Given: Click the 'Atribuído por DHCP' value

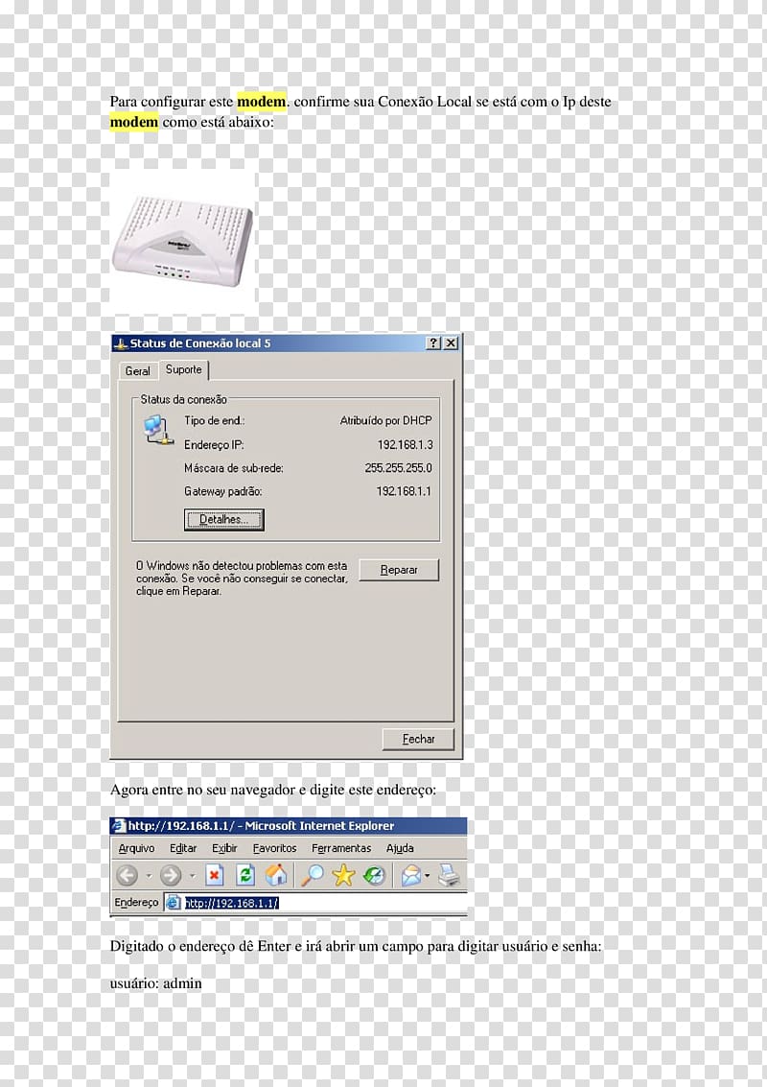Looking at the screenshot, I should click(x=386, y=421).
